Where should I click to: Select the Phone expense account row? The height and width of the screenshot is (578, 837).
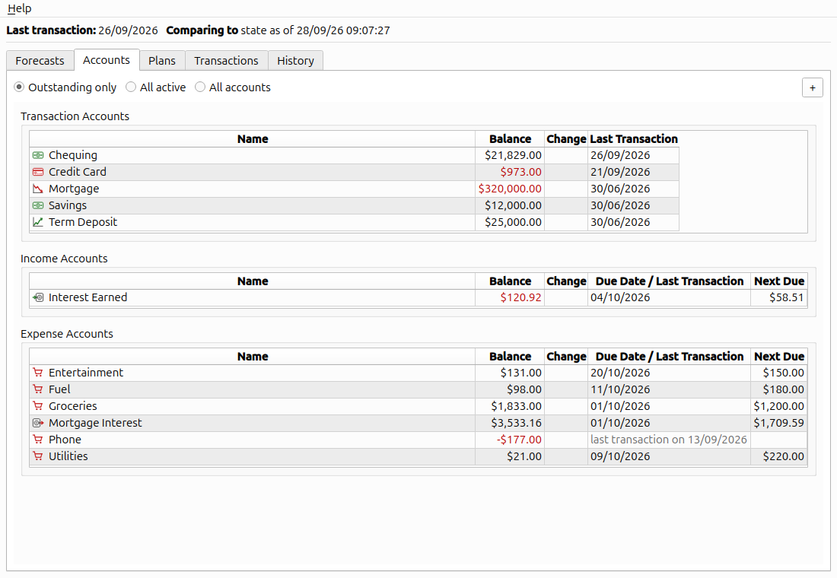[418, 440]
